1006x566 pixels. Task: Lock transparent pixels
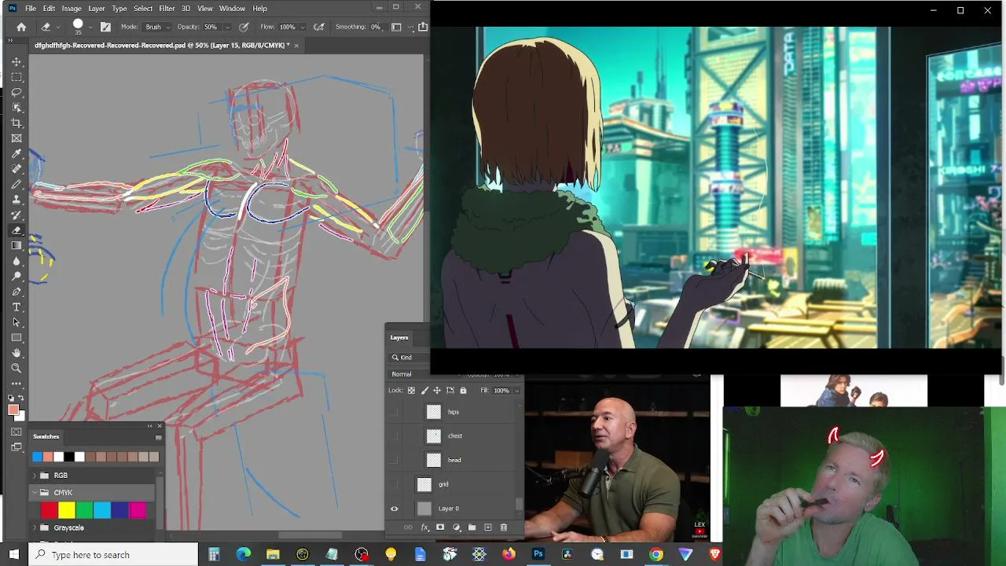pos(411,390)
